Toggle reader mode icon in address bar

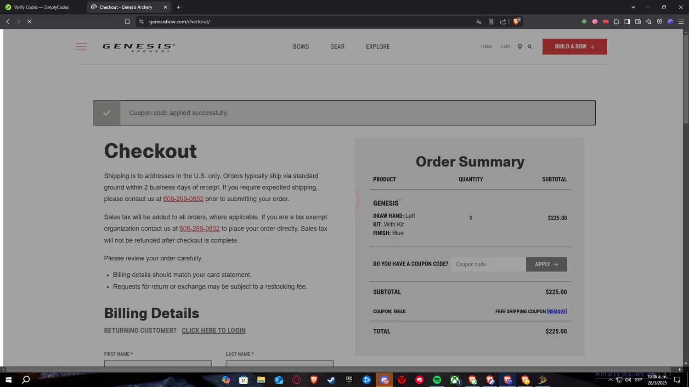[491, 22]
